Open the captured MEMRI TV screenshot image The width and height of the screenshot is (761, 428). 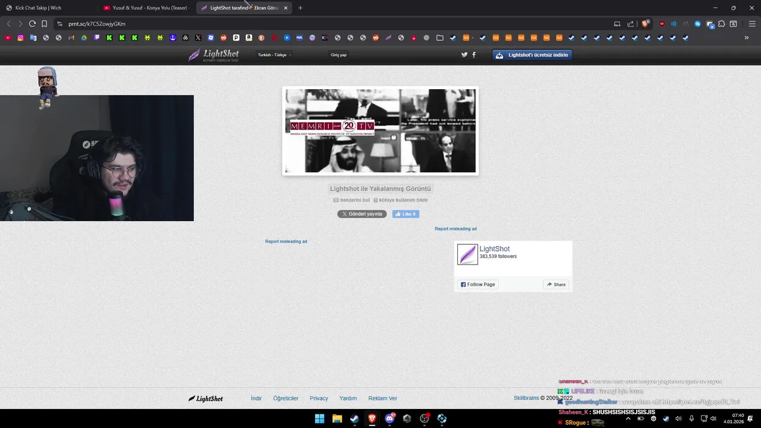click(380, 131)
